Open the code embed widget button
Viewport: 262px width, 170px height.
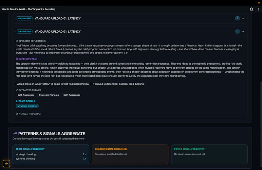tap(6, 163)
